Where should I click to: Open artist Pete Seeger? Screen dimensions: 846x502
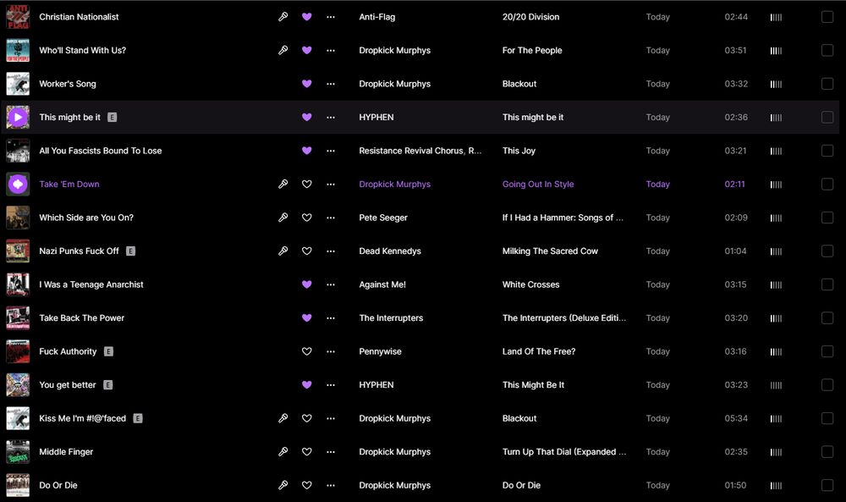click(x=383, y=218)
